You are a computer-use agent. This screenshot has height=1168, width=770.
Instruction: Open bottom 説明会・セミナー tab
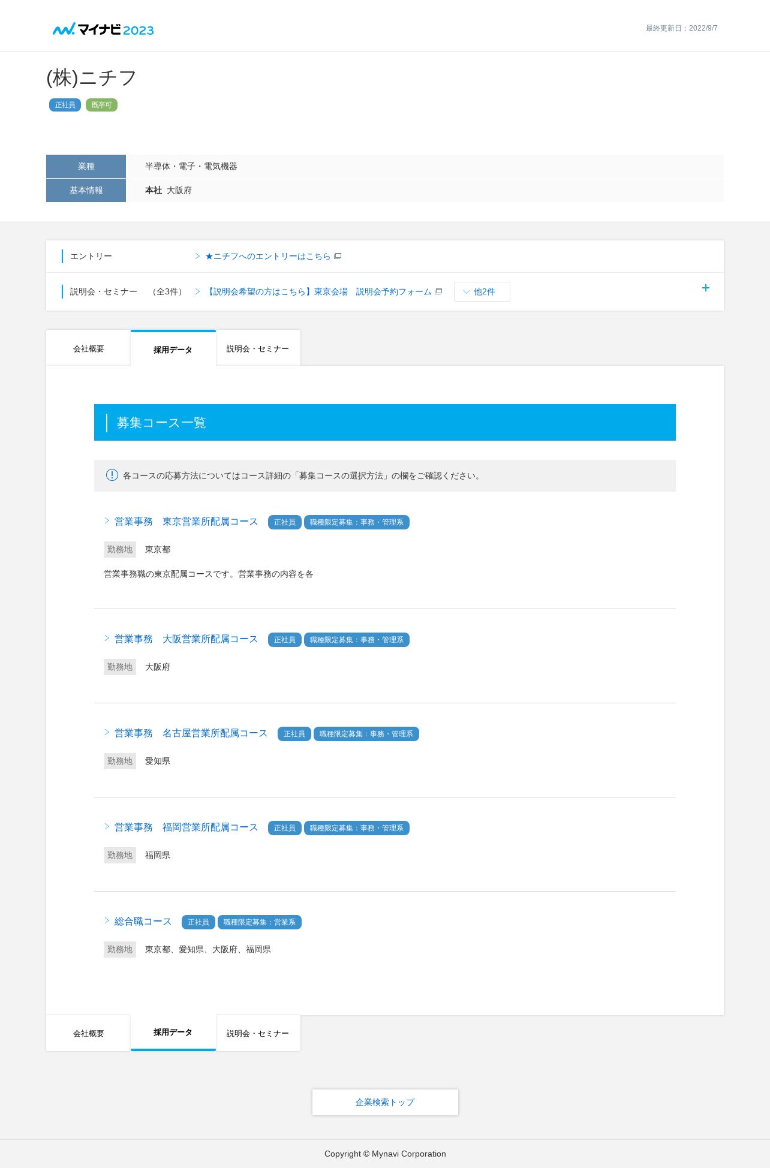pos(258,1033)
